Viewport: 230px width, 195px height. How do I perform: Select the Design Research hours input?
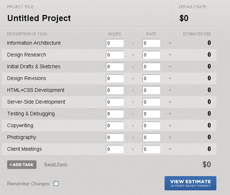pyautogui.click(x=115, y=55)
